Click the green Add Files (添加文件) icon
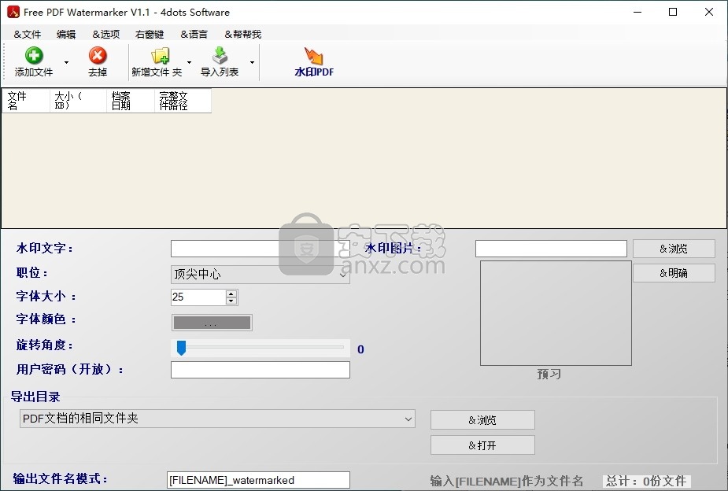Image resolution: width=728 pixels, height=491 pixels. (x=33, y=56)
